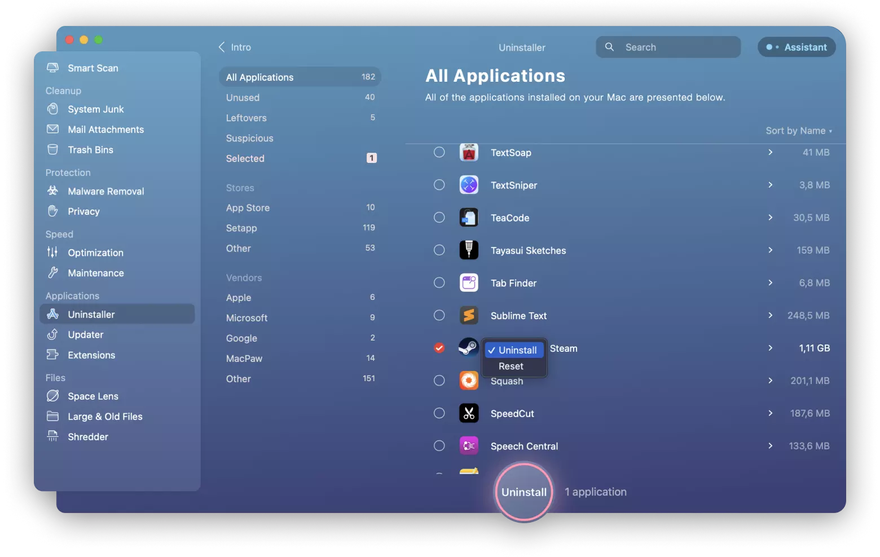Viewport: 880px width, 557px height.
Task: Click the Maintenance wrench icon
Action: pyautogui.click(x=52, y=273)
